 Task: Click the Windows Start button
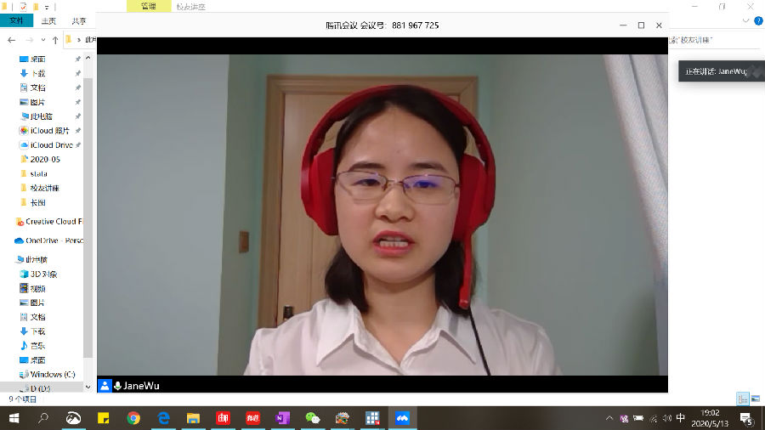click(x=14, y=418)
